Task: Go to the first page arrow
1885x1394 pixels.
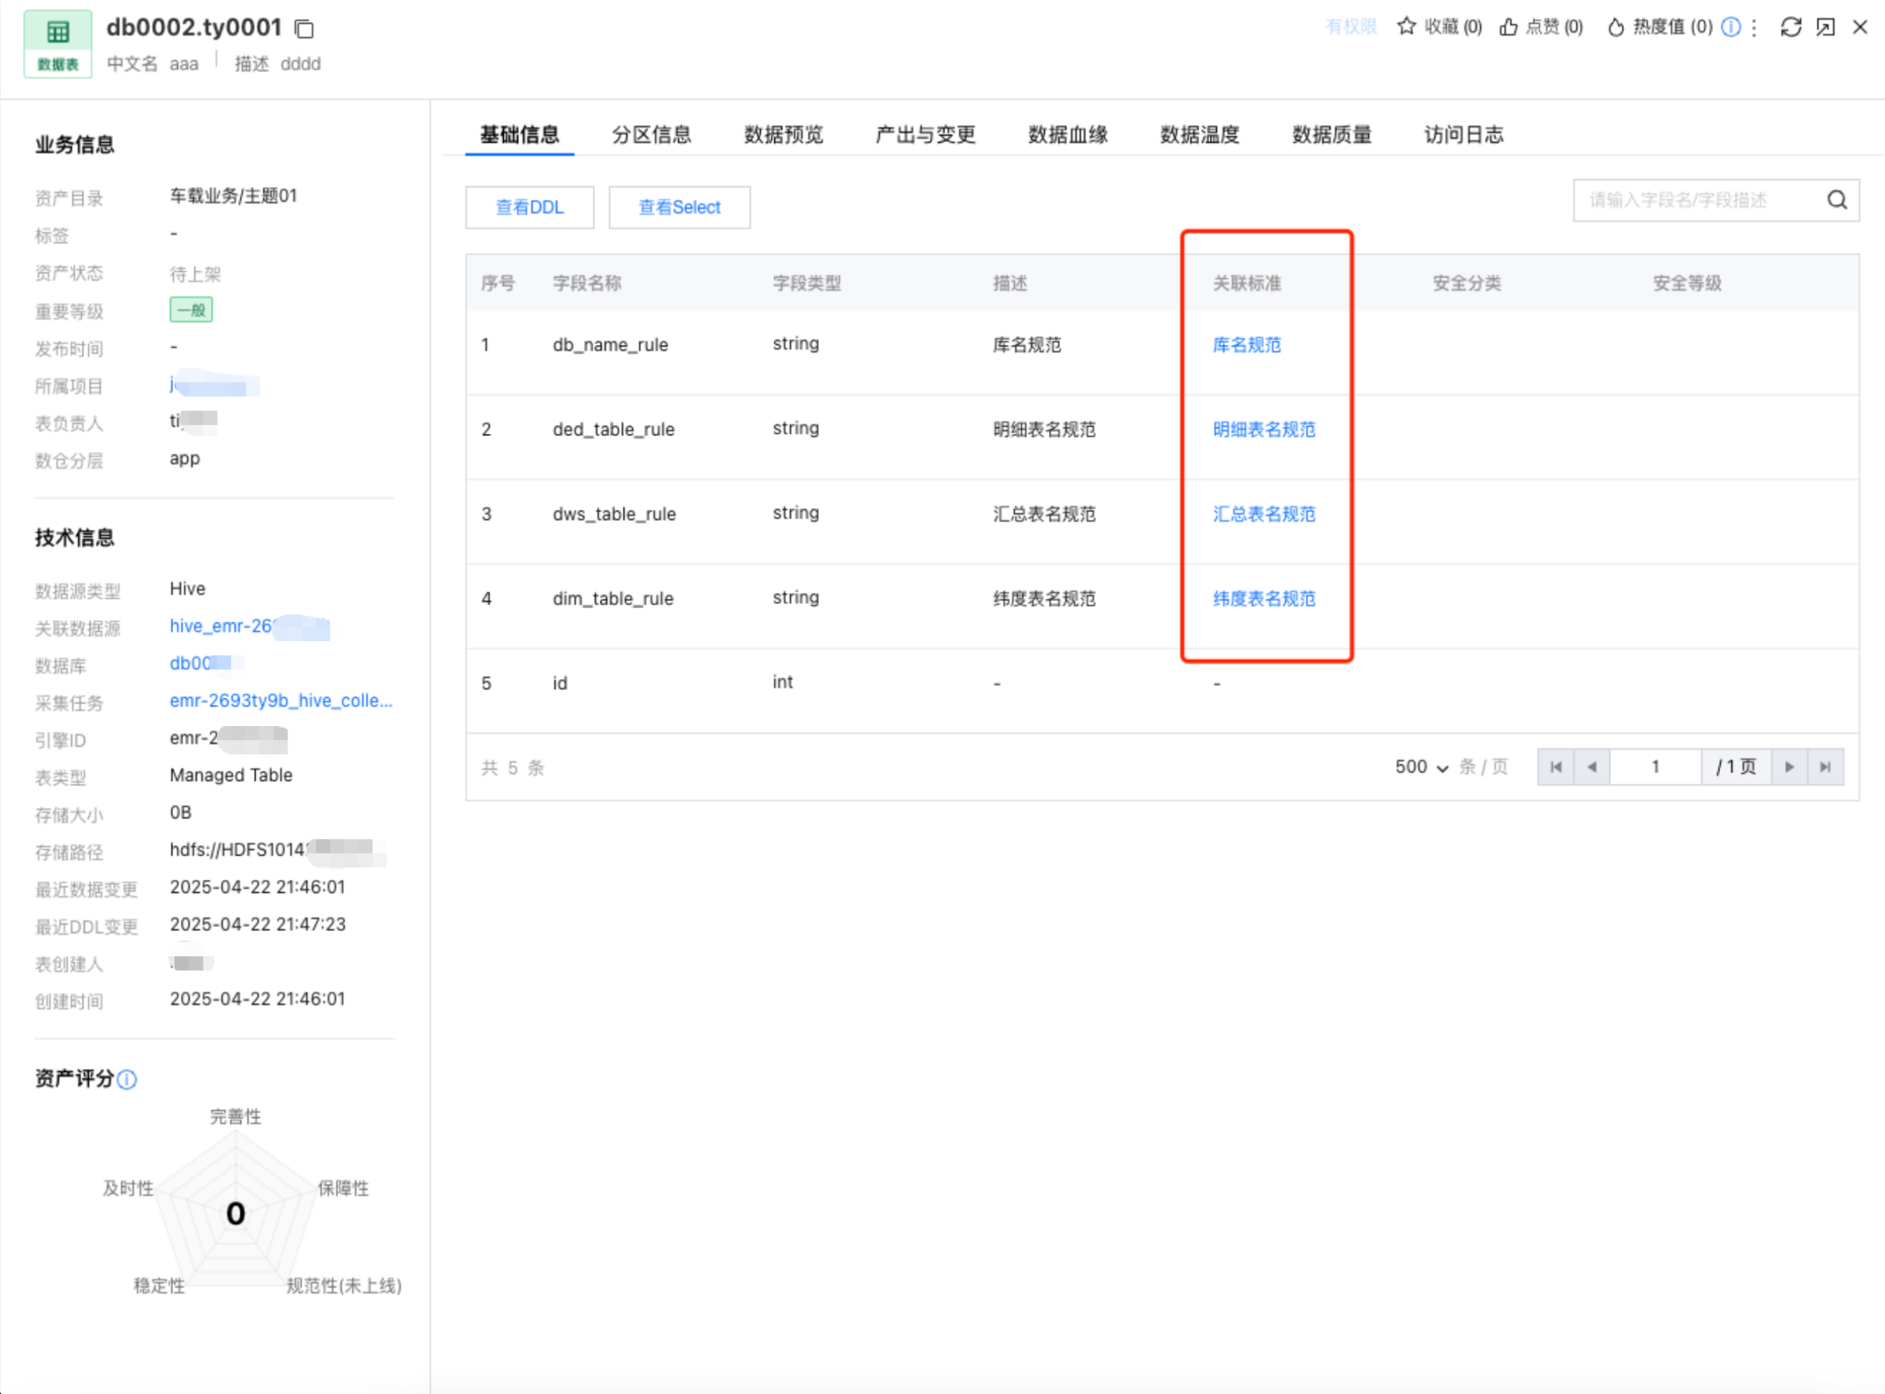Action: tap(1556, 767)
